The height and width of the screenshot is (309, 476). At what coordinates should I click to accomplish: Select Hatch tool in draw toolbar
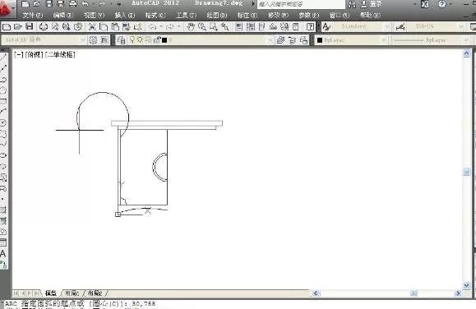tap(3, 210)
